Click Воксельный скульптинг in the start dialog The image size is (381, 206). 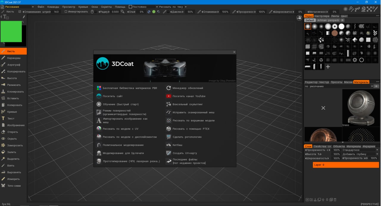click(x=188, y=104)
